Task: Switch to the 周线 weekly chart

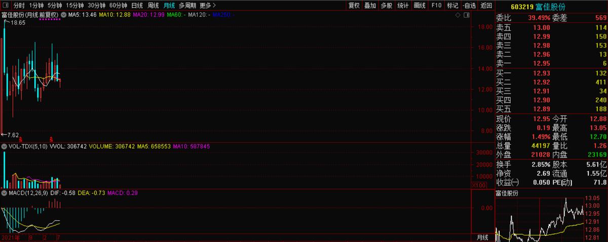Action: 153,6
